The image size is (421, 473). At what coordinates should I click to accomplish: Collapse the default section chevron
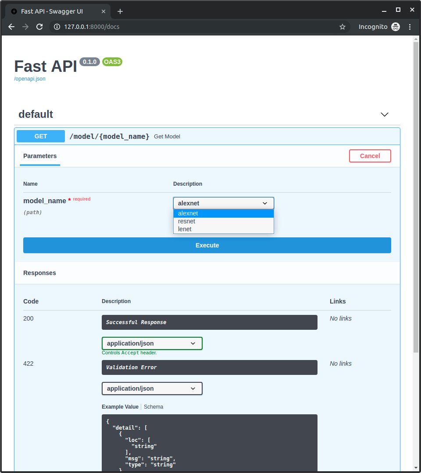(385, 114)
